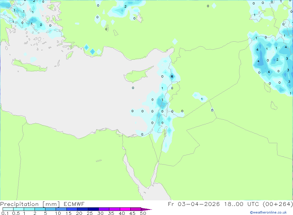Click the legend tick label '0.1'
Screen dimensions: 293x215
click(x=5, y=213)
